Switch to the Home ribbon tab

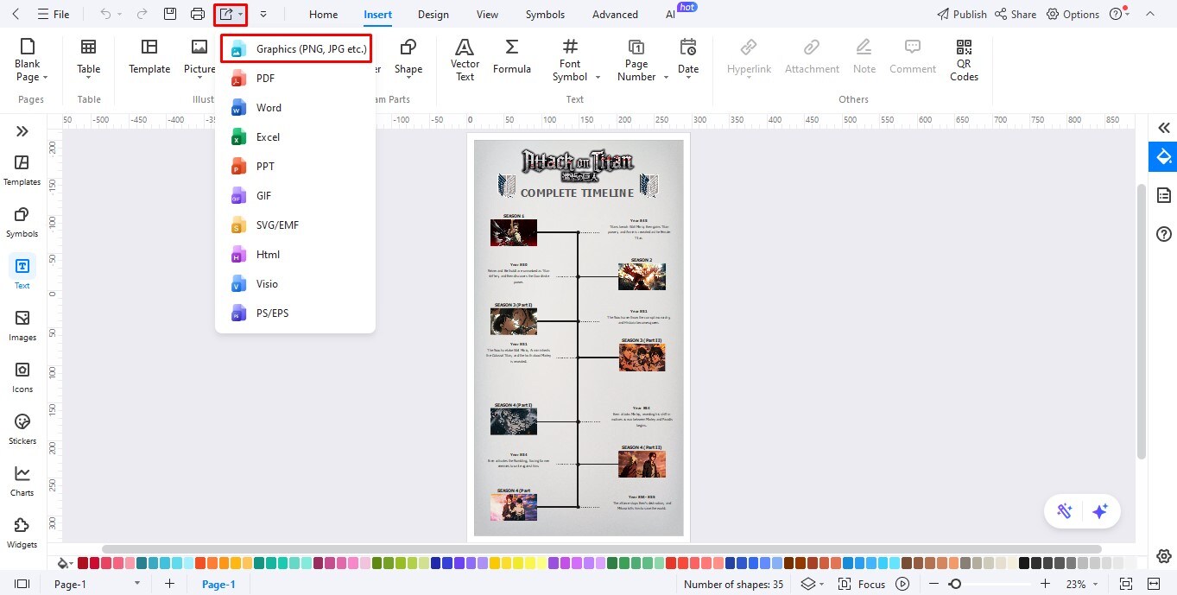pos(324,14)
